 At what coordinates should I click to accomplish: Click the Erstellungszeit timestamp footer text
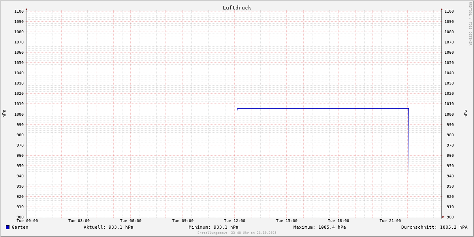point(237,233)
